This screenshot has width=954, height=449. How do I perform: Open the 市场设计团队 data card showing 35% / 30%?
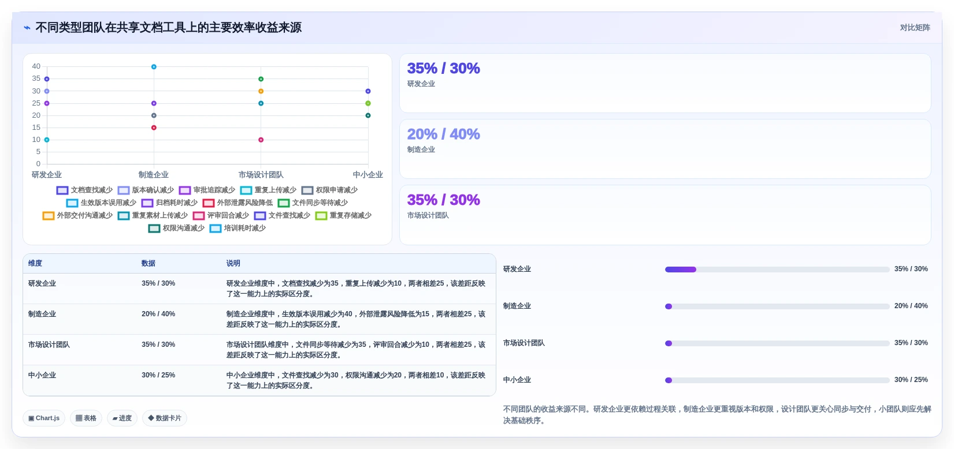(665, 215)
